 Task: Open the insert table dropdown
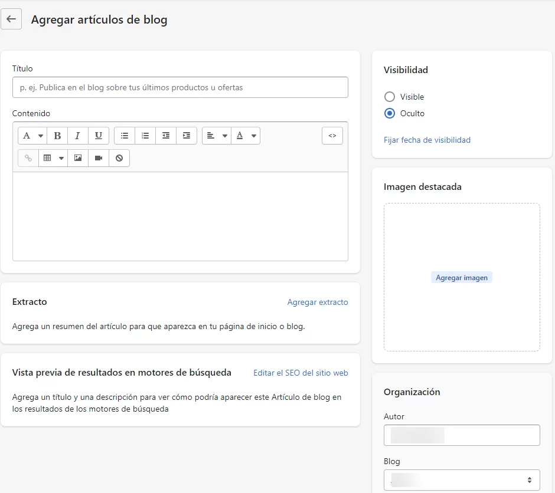pyautogui.click(x=53, y=158)
